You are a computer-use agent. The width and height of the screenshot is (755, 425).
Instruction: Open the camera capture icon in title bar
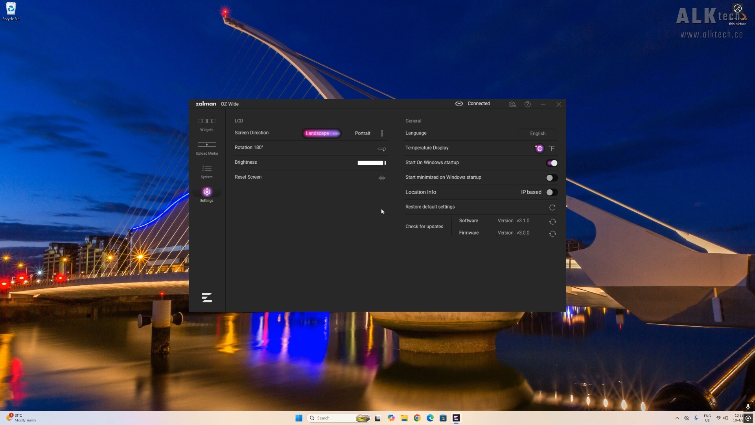(512, 104)
